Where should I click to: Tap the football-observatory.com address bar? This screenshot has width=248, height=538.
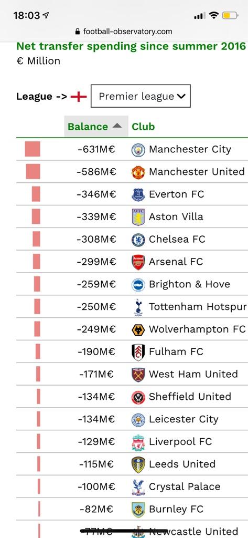[124, 32]
